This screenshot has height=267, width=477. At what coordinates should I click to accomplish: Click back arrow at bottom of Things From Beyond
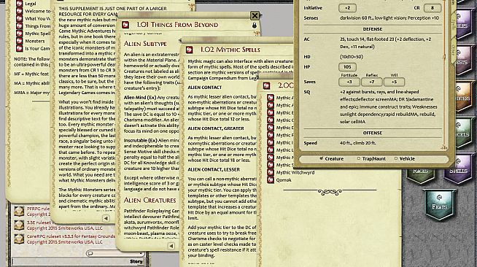(171, 246)
